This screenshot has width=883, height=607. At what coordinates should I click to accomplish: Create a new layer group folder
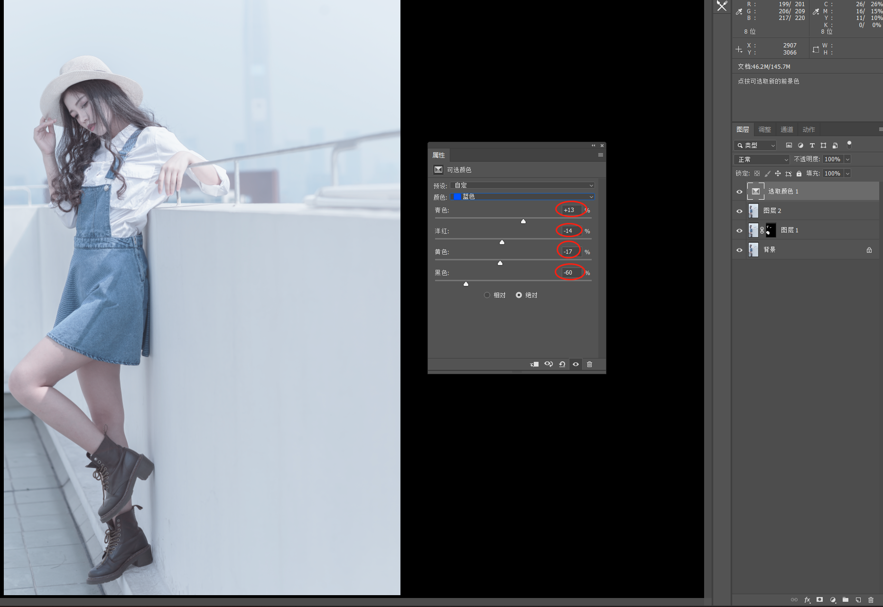point(845,600)
